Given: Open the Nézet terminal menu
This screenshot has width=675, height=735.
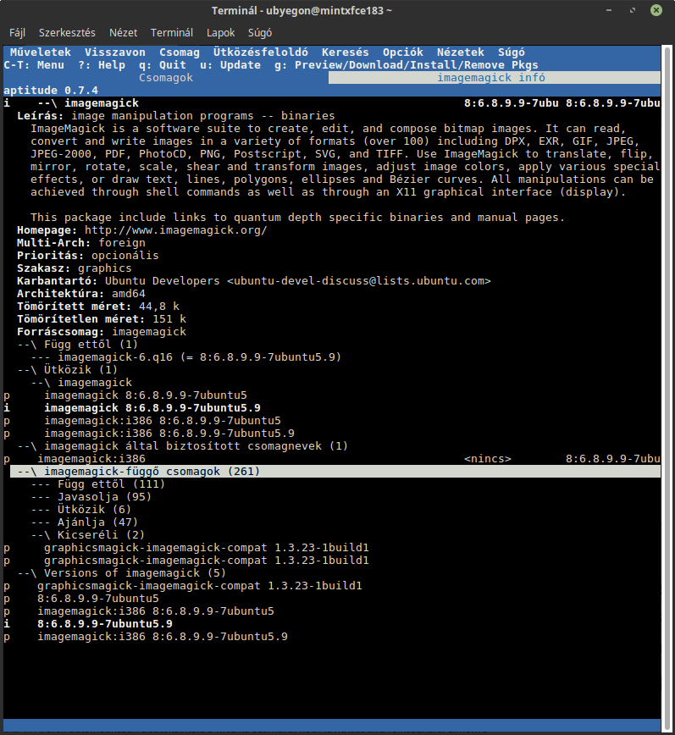Looking at the screenshot, I should 124,33.
